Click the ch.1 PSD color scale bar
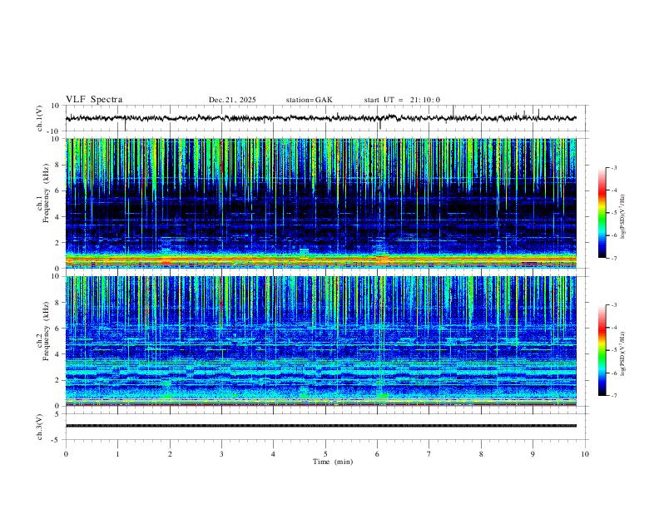Viewport: 659px width, 509px height. (x=602, y=213)
